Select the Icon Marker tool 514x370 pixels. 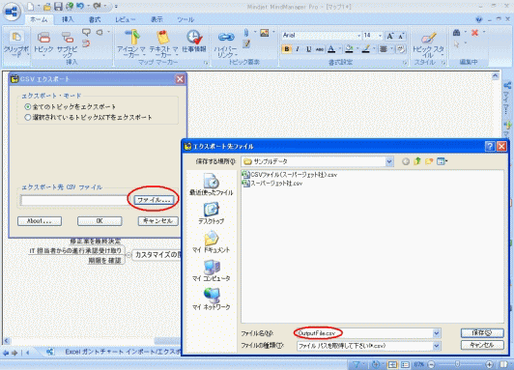131,43
